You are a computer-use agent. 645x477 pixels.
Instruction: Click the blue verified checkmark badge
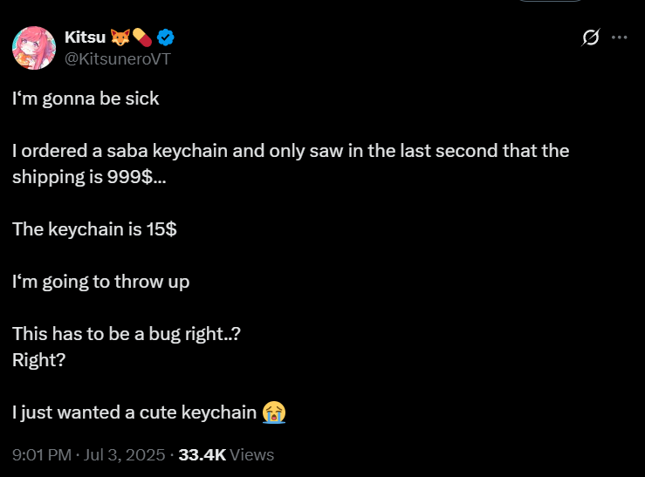click(x=165, y=37)
